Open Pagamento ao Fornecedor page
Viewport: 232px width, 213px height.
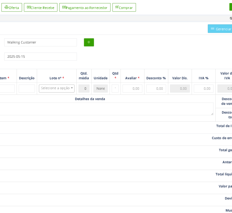85,7
